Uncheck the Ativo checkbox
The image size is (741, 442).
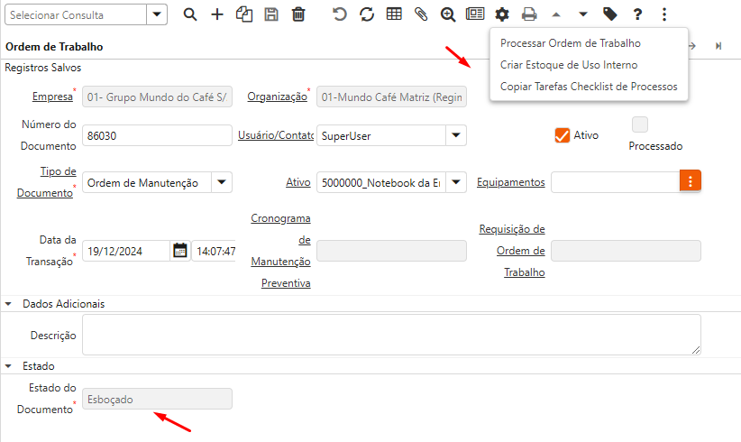coord(563,135)
